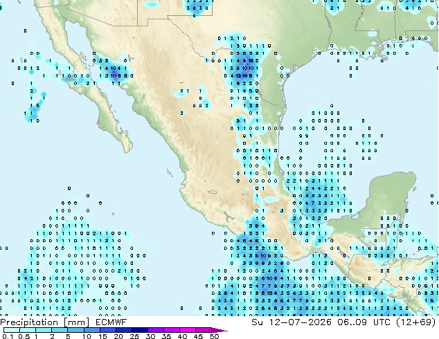
Task: Click the legend value '0.1'
Action: tap(8, 336)
